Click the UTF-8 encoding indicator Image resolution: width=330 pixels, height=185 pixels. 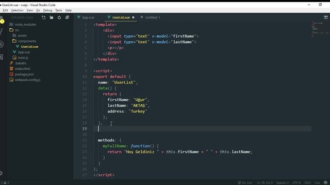pyautogui.click(x=296, y=183)
